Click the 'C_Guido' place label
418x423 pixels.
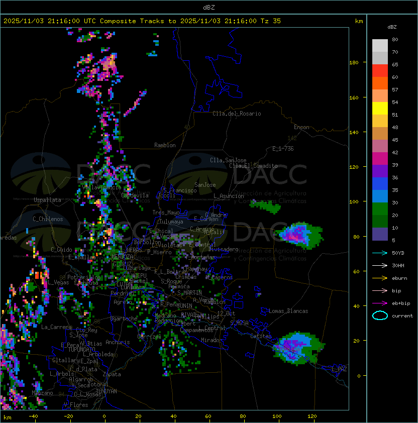tap(61, 250)
